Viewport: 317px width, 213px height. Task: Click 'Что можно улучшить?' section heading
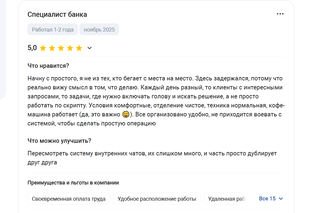click(x=59, y=141)
